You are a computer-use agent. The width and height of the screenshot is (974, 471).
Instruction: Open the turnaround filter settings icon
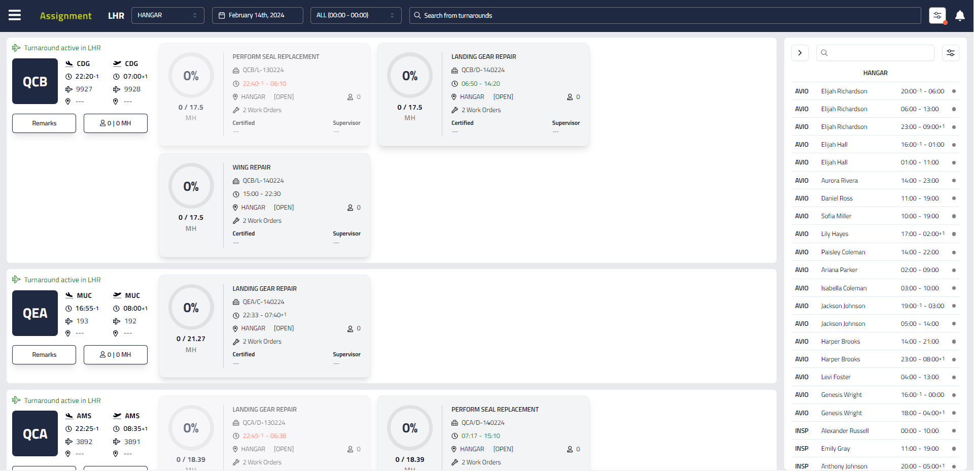[x=937, y=15]
